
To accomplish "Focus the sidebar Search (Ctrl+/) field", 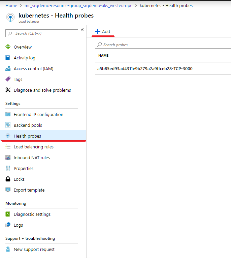I will pyautogui.click(x=42, y=33).
